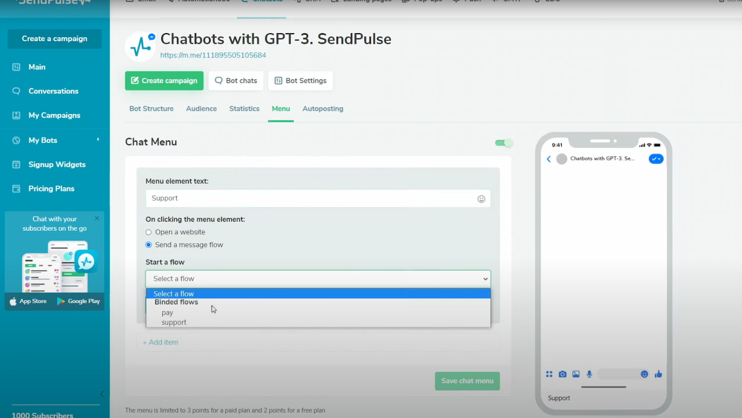742x418 pixels.
Task: Open the Select a flow dropdown
Action: pos(318,279)
